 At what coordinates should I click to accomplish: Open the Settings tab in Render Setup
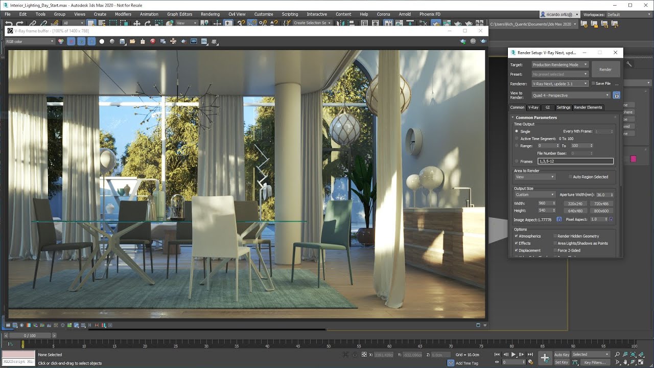(x=564, y=107)
